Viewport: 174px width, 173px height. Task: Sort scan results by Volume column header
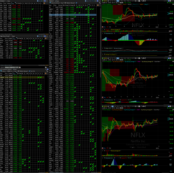[x=10, y=73]
